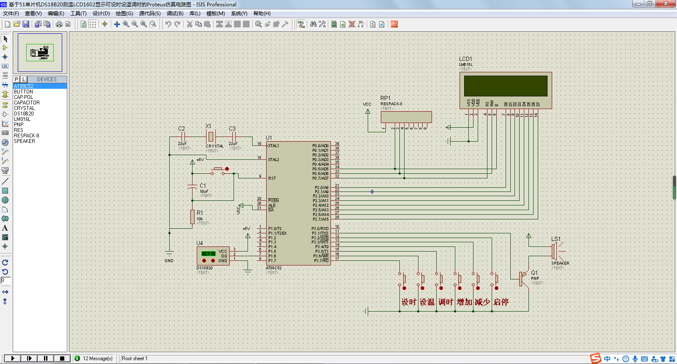Screen dimensions: 677x364
Task: Open the 文件(F) menu
Action: (x=11, y=14)
